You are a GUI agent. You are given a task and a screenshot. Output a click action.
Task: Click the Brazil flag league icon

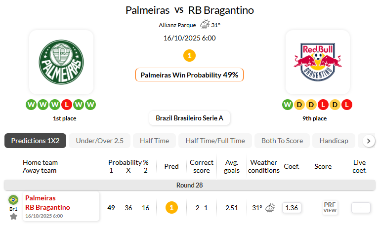[13, 200]
